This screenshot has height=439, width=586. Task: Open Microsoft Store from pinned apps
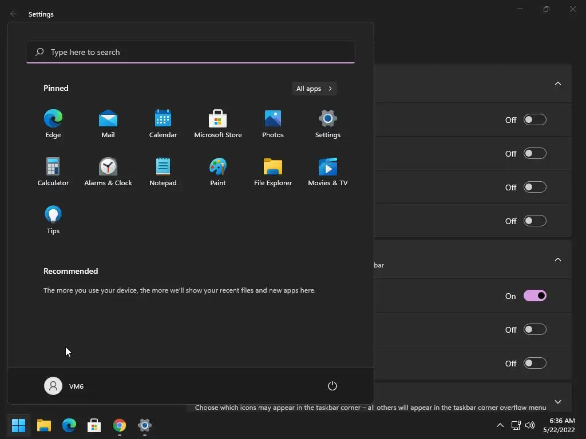tap(218, 124)
